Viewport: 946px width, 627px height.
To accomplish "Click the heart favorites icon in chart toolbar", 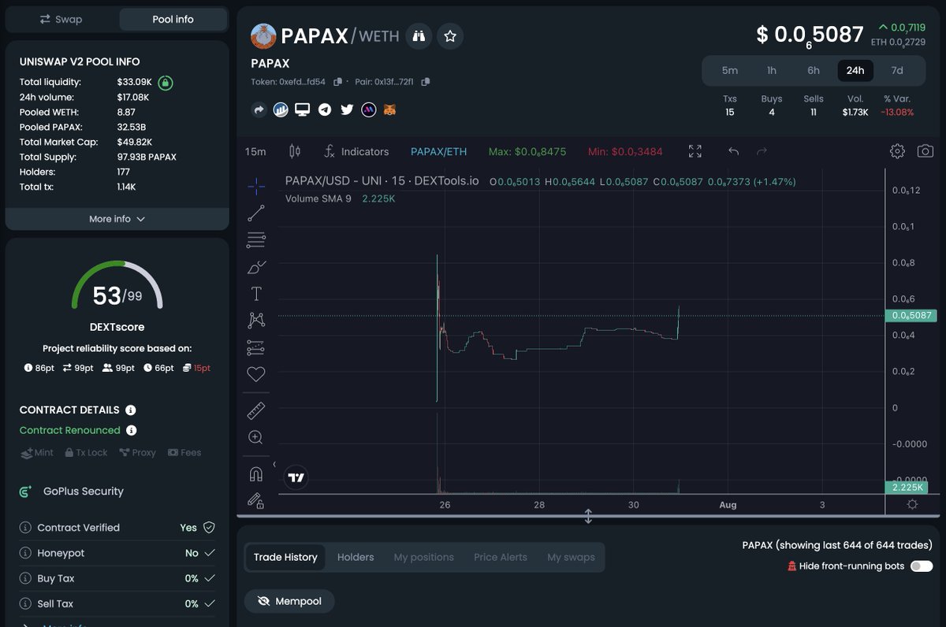I will (256, 374).
